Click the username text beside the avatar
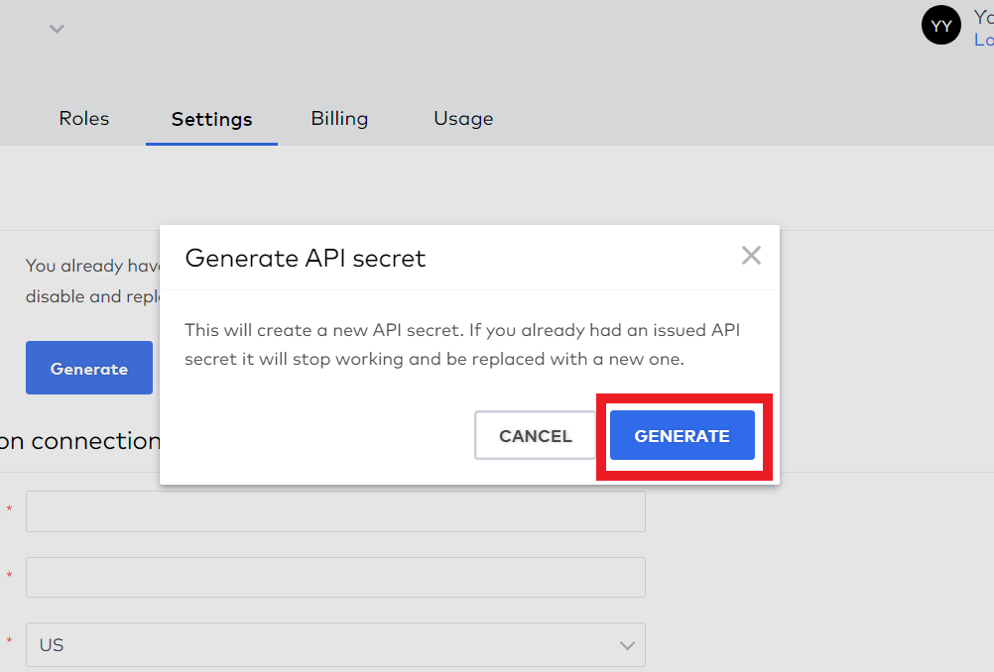 pyautogui.click(x=983, y=17)
